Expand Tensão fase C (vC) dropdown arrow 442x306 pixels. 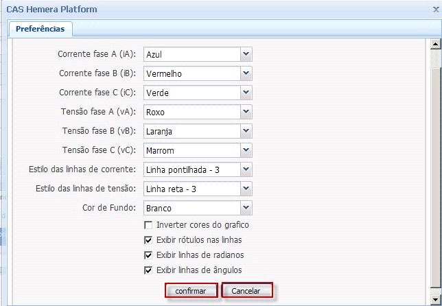246,150
